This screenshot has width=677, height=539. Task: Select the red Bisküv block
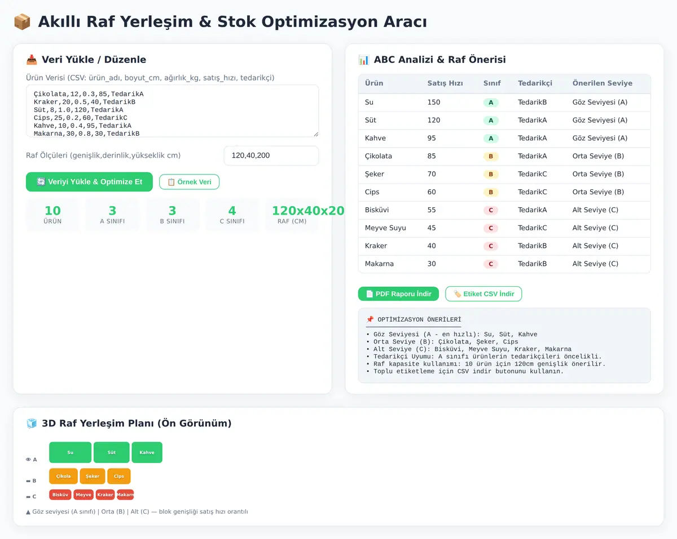tap(60, 495)
